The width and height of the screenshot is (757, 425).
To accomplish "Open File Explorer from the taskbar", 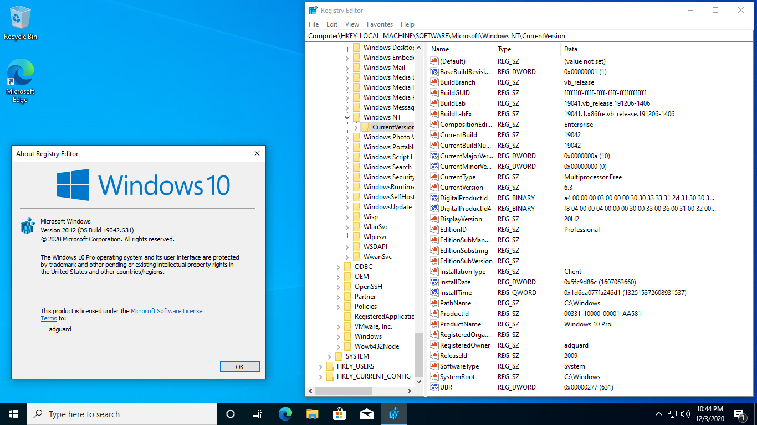I will [313, 414].
